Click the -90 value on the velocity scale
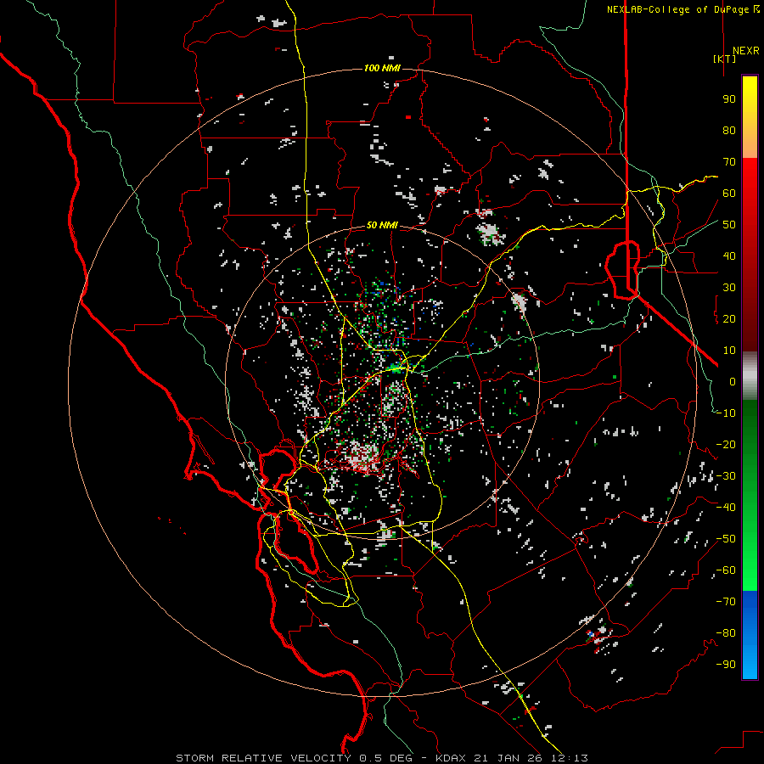Image resolution: width=764 pixels, height=764 pixels. click(726, 665)
